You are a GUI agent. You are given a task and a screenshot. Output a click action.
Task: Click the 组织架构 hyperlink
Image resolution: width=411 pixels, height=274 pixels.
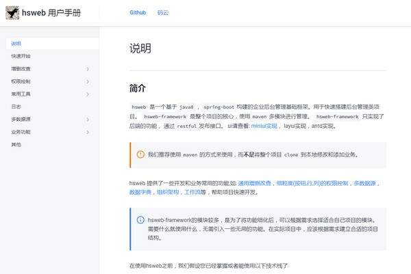point(169,193)
